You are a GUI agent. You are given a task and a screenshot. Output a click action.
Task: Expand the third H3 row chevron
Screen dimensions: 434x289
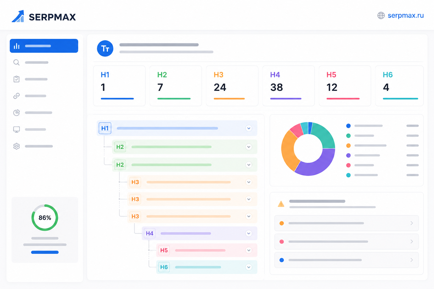click(249, 216)
